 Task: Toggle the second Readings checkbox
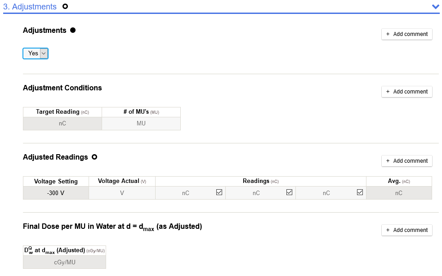click(x=290, y=192)
